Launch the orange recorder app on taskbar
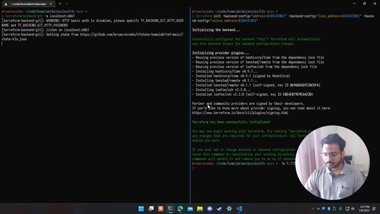This screenshot has width=380, height=214. (x=161, y=209)
